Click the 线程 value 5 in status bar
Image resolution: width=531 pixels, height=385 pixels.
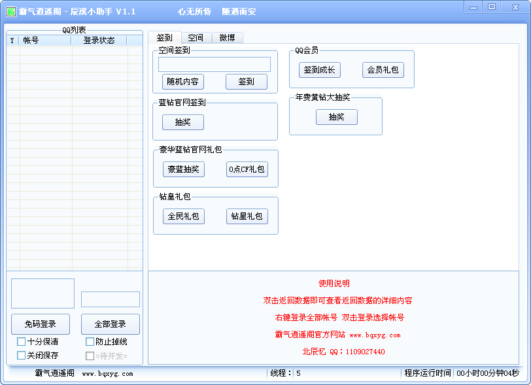click(298, 373)
